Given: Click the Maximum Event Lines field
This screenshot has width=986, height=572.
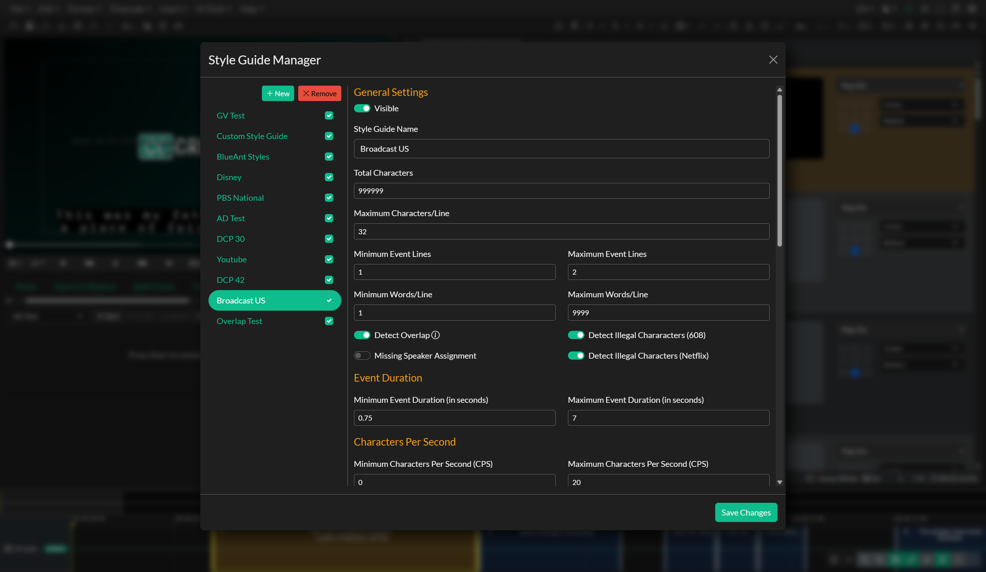Looking at the screenshot, I should [x=668, y=272].
